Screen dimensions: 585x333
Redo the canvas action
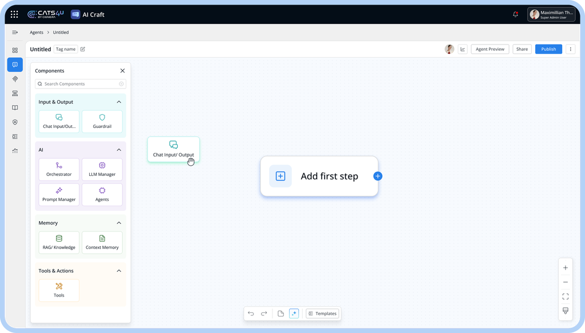click(x=264, y=314)
